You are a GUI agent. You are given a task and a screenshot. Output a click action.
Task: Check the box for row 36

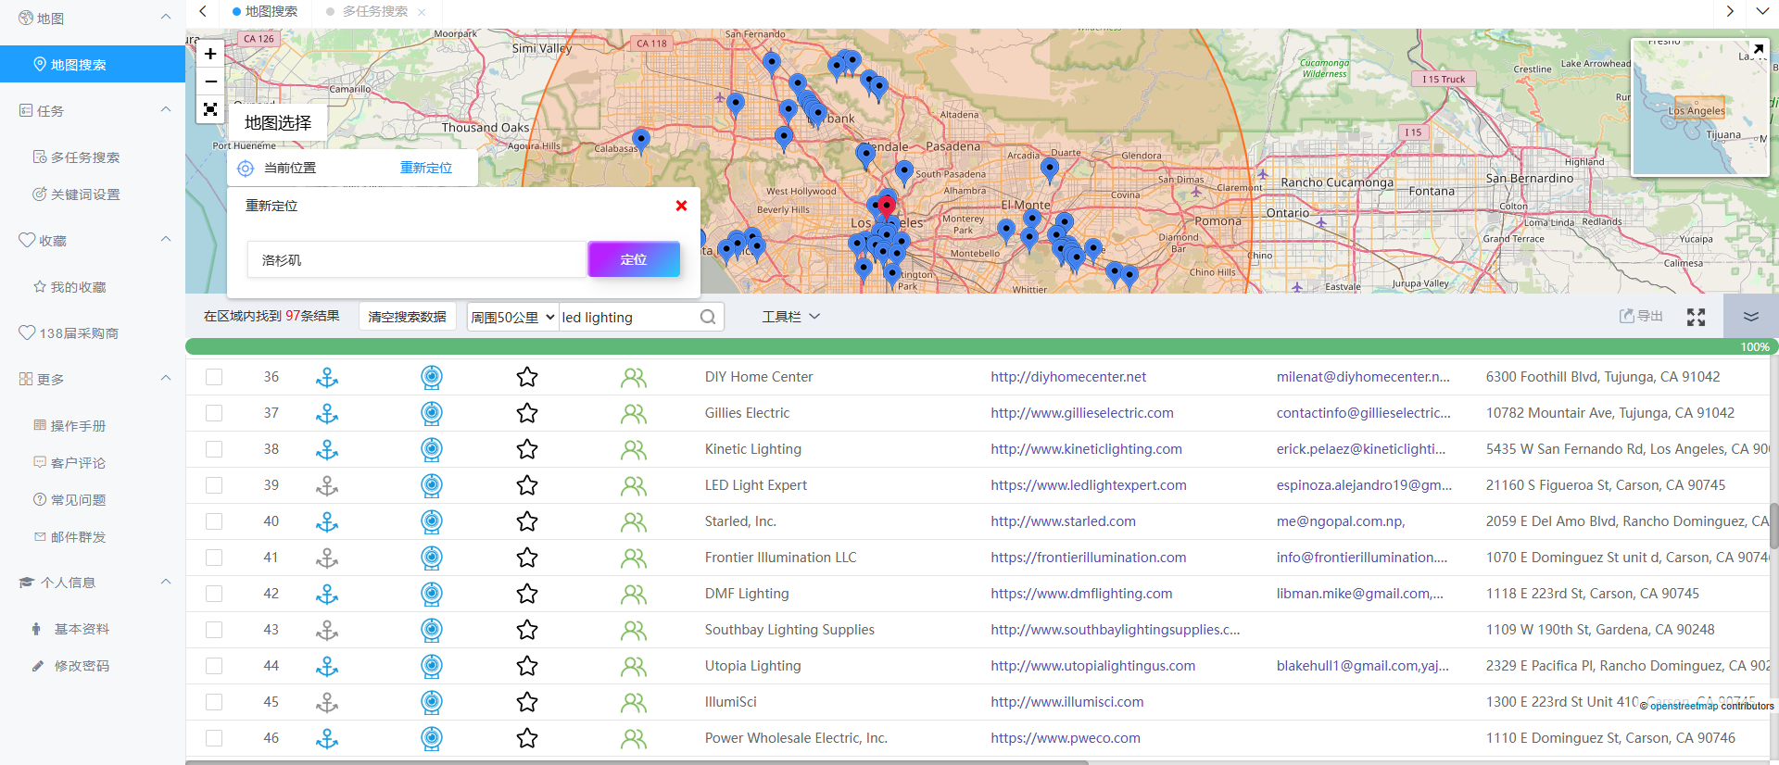point(214,377)
